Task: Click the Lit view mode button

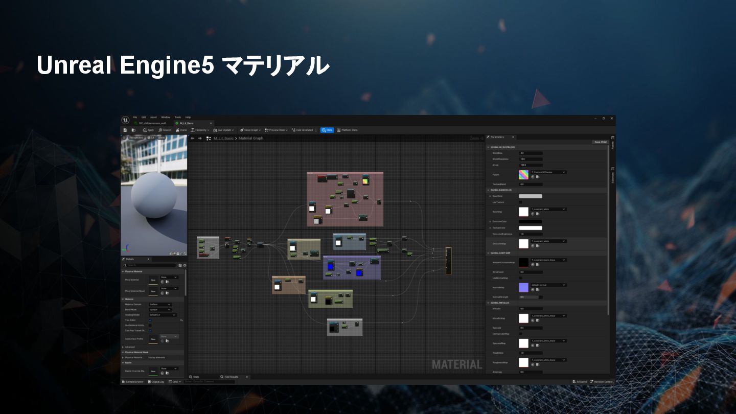Action: pyautogui.click(x=151, y=137)
